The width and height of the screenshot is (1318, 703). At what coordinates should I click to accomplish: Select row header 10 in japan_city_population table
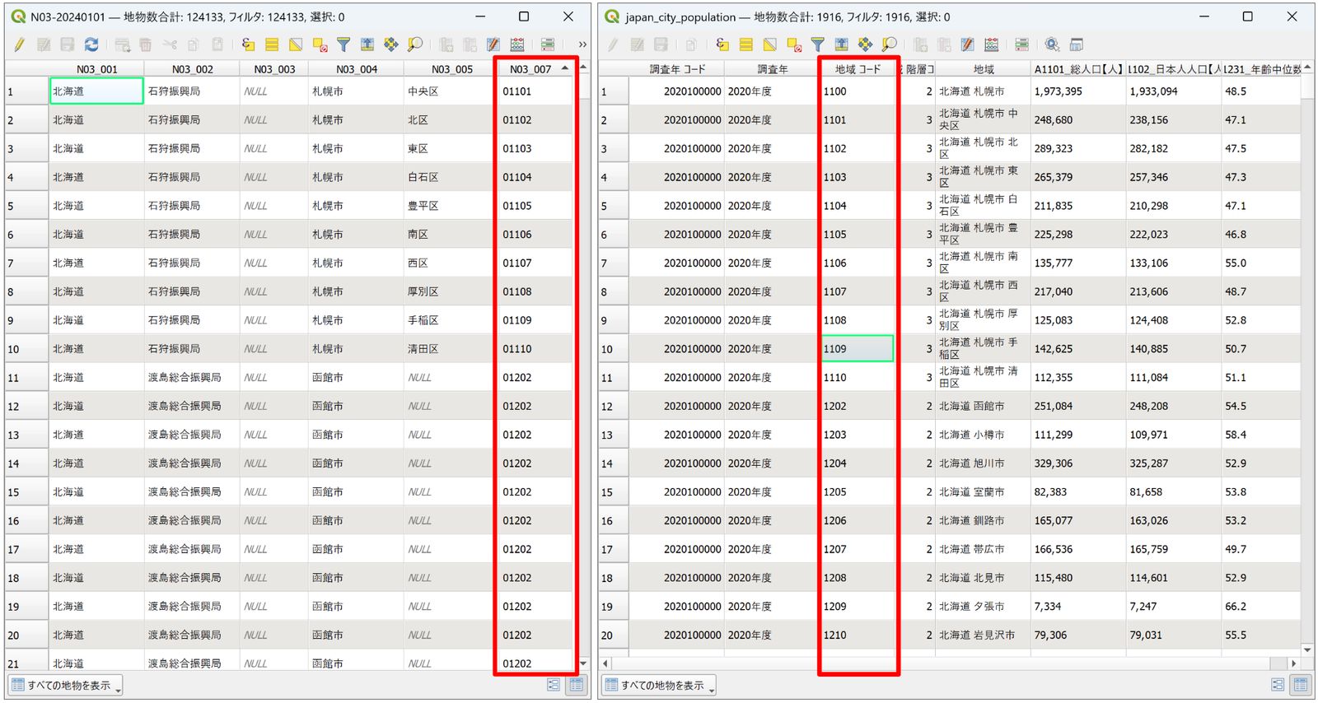point(613,349)
